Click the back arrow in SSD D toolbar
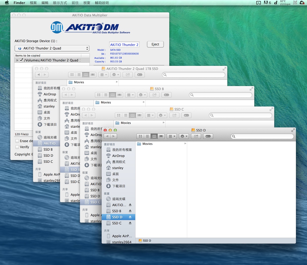The image size is (307, 265). click(x=107, y=136)
